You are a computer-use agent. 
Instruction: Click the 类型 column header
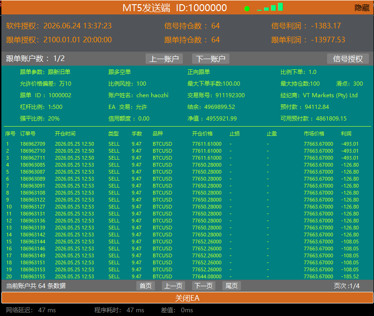(x=114, y=134)
